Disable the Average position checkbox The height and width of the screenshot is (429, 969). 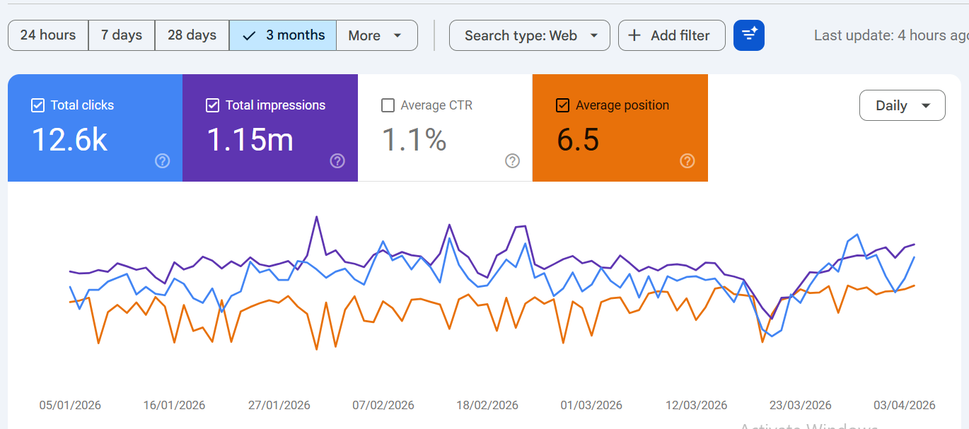(x=562, y=105)
